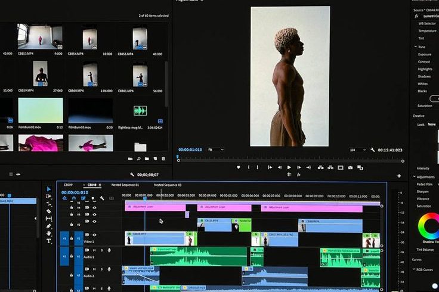Mute the Audio 2 track

[94, 269]
